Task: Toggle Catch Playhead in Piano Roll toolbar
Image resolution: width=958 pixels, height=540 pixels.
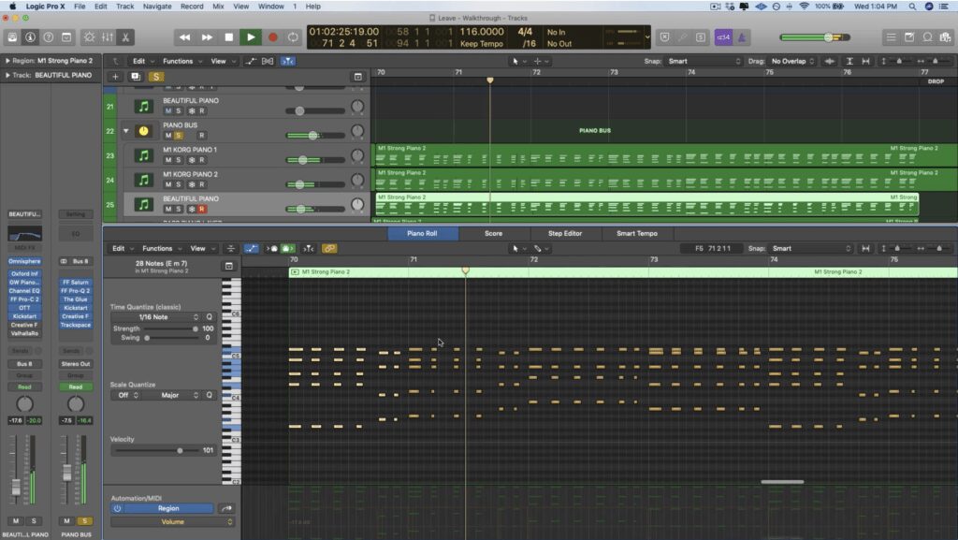Action: 309,249
